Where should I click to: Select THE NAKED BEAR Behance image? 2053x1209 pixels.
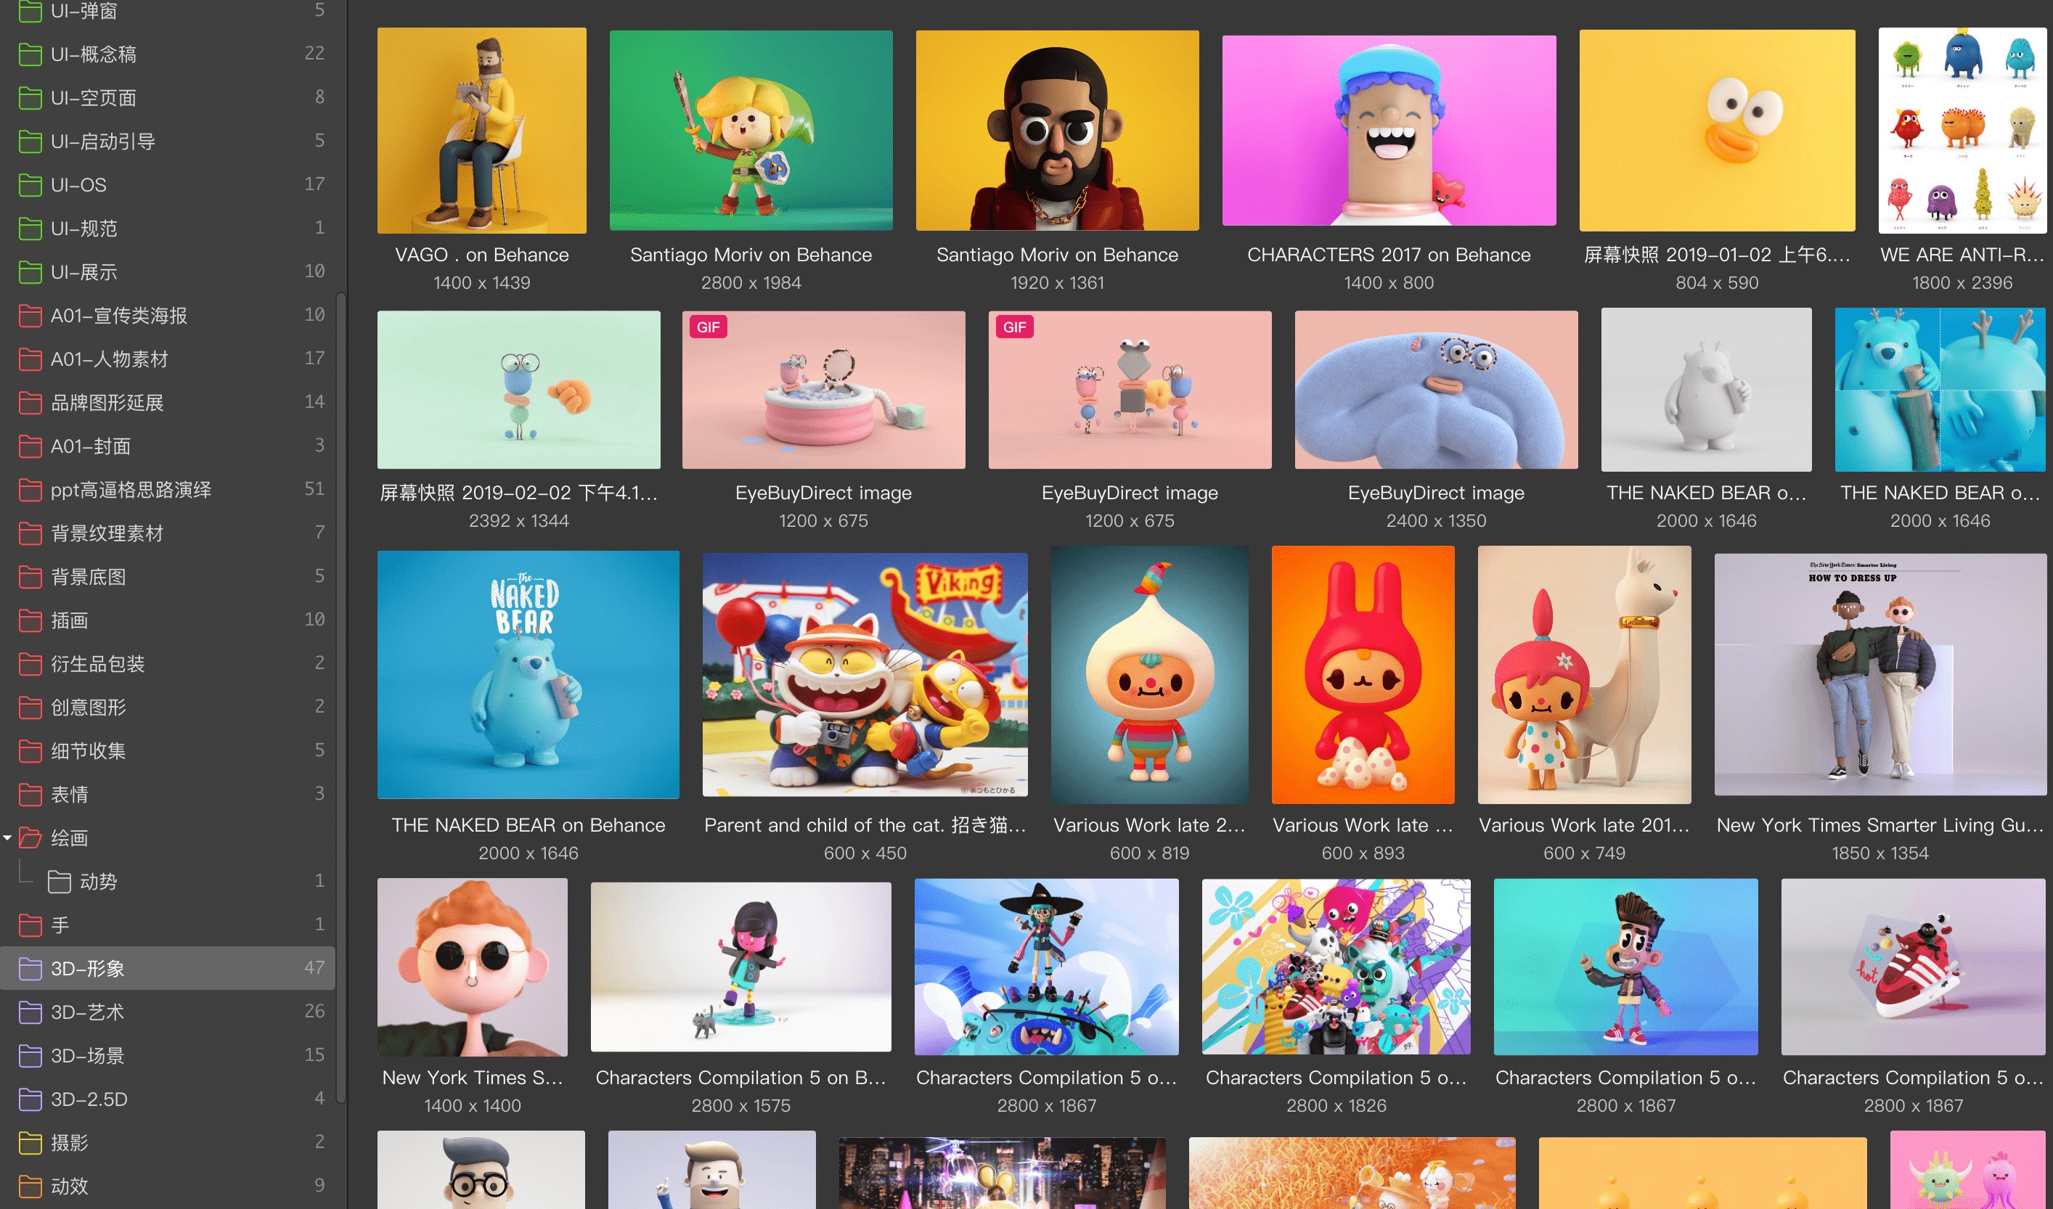pyautogui.click(x=527, y=675)
